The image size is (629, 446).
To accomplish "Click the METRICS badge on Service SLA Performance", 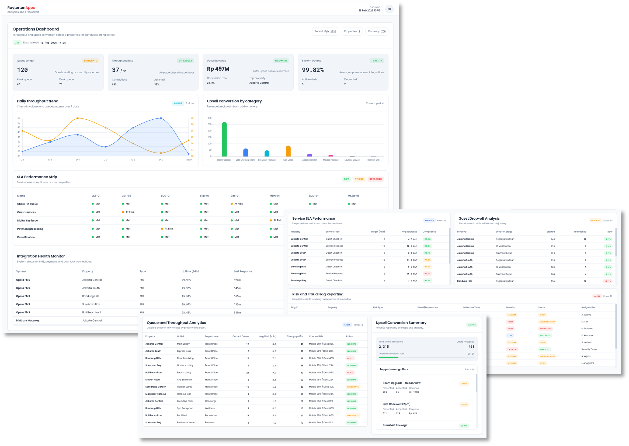I will 429,220.
